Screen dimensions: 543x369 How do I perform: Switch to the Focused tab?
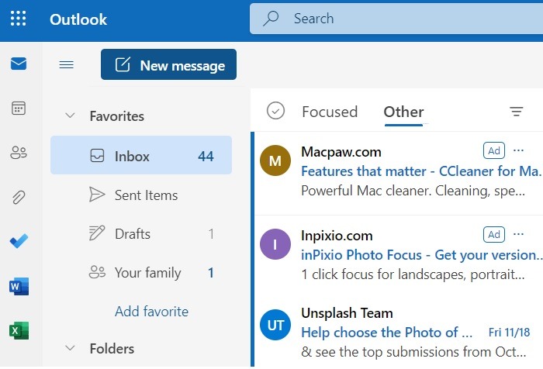tap(330, 112)
